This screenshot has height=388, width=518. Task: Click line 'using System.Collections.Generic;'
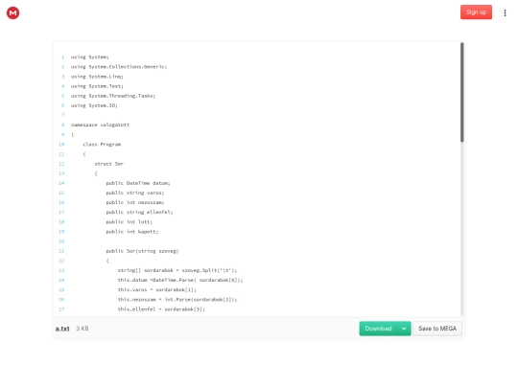(x=119, y=67)
